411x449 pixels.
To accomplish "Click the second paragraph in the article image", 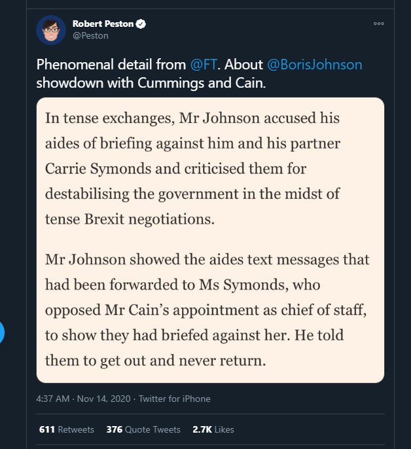I will click(x=207, y=310).
